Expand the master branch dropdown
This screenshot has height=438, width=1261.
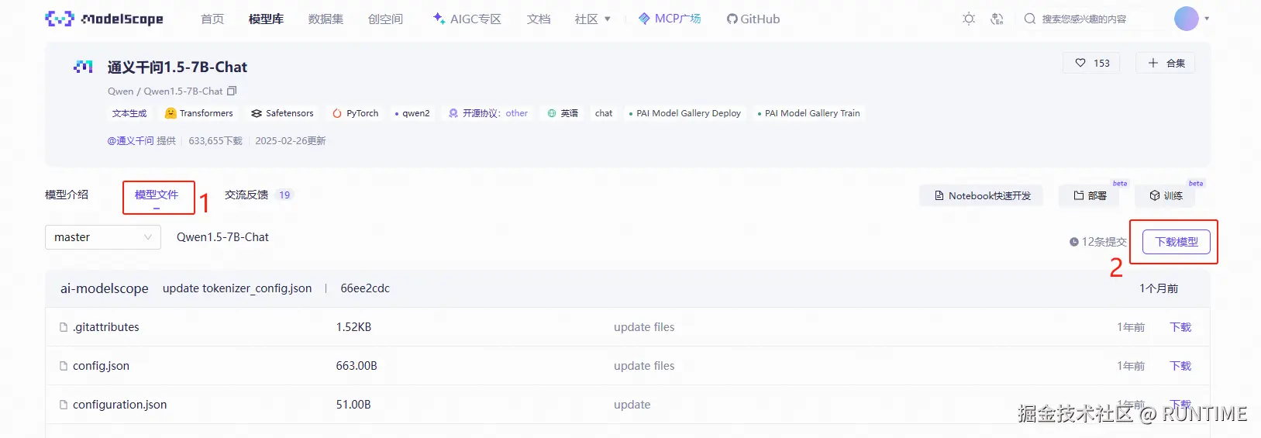pos(103,237)
